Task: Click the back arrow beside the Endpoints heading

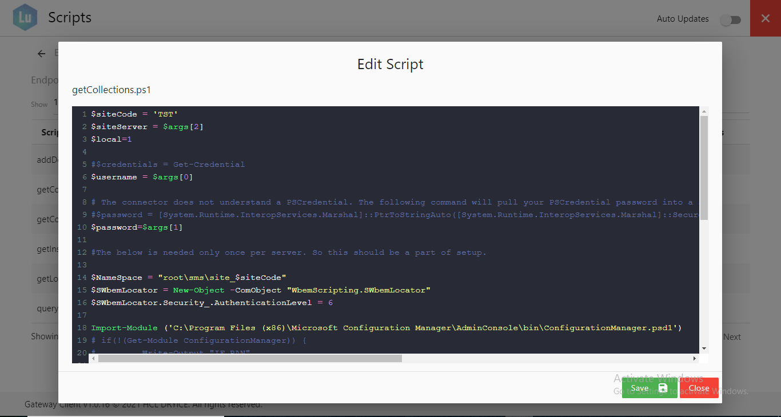Action: pyautogui.click(x=41, y=53)
